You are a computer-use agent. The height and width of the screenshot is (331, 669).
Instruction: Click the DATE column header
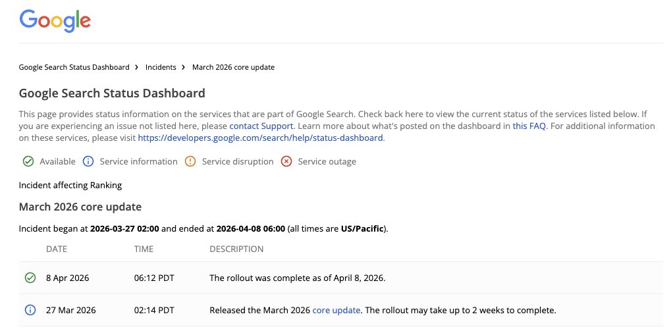[57, 249]
